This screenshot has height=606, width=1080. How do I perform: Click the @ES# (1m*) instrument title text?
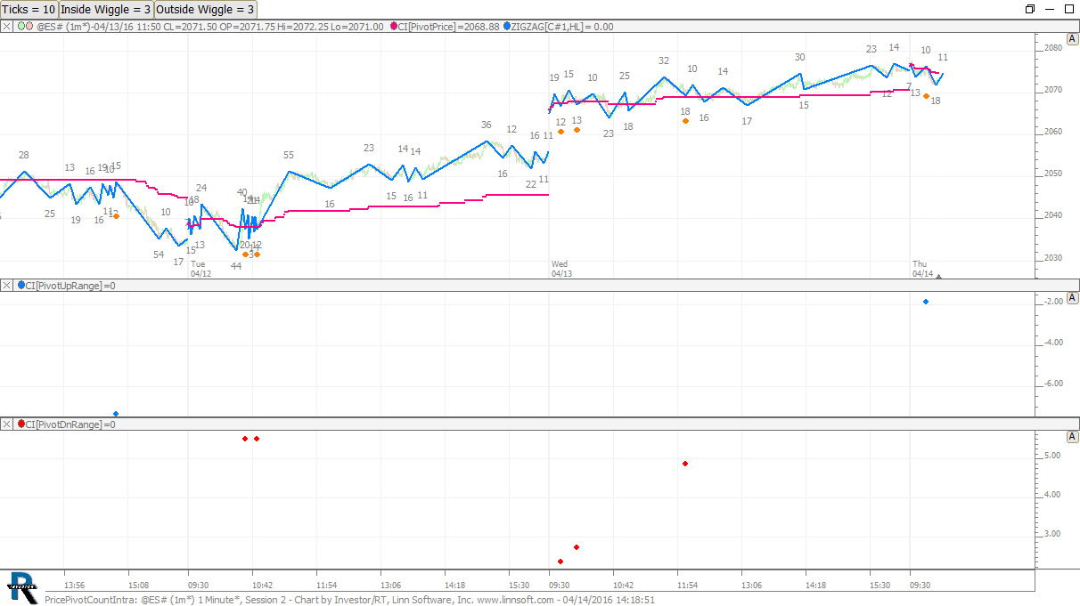(63, 28)
